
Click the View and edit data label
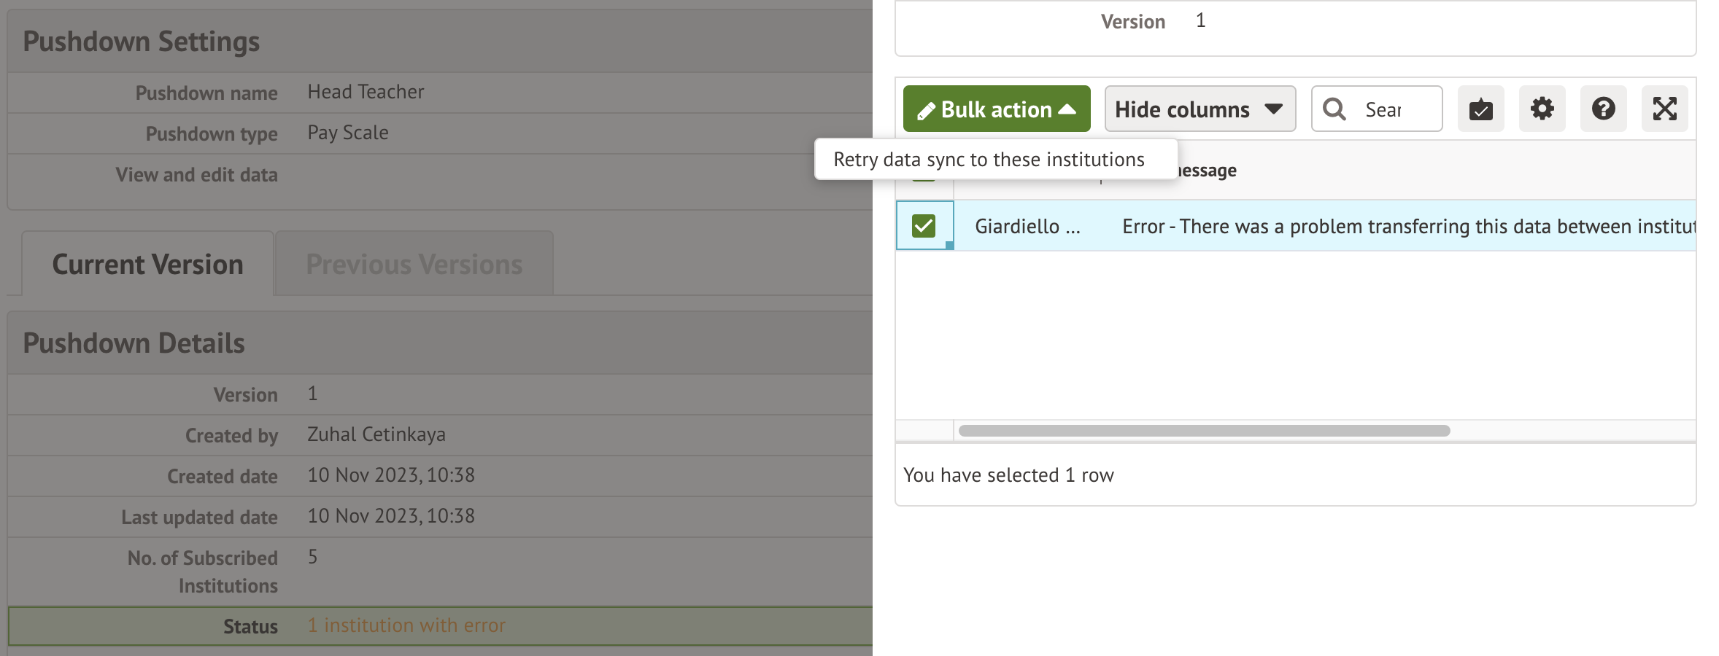click(x=196, y=175)
